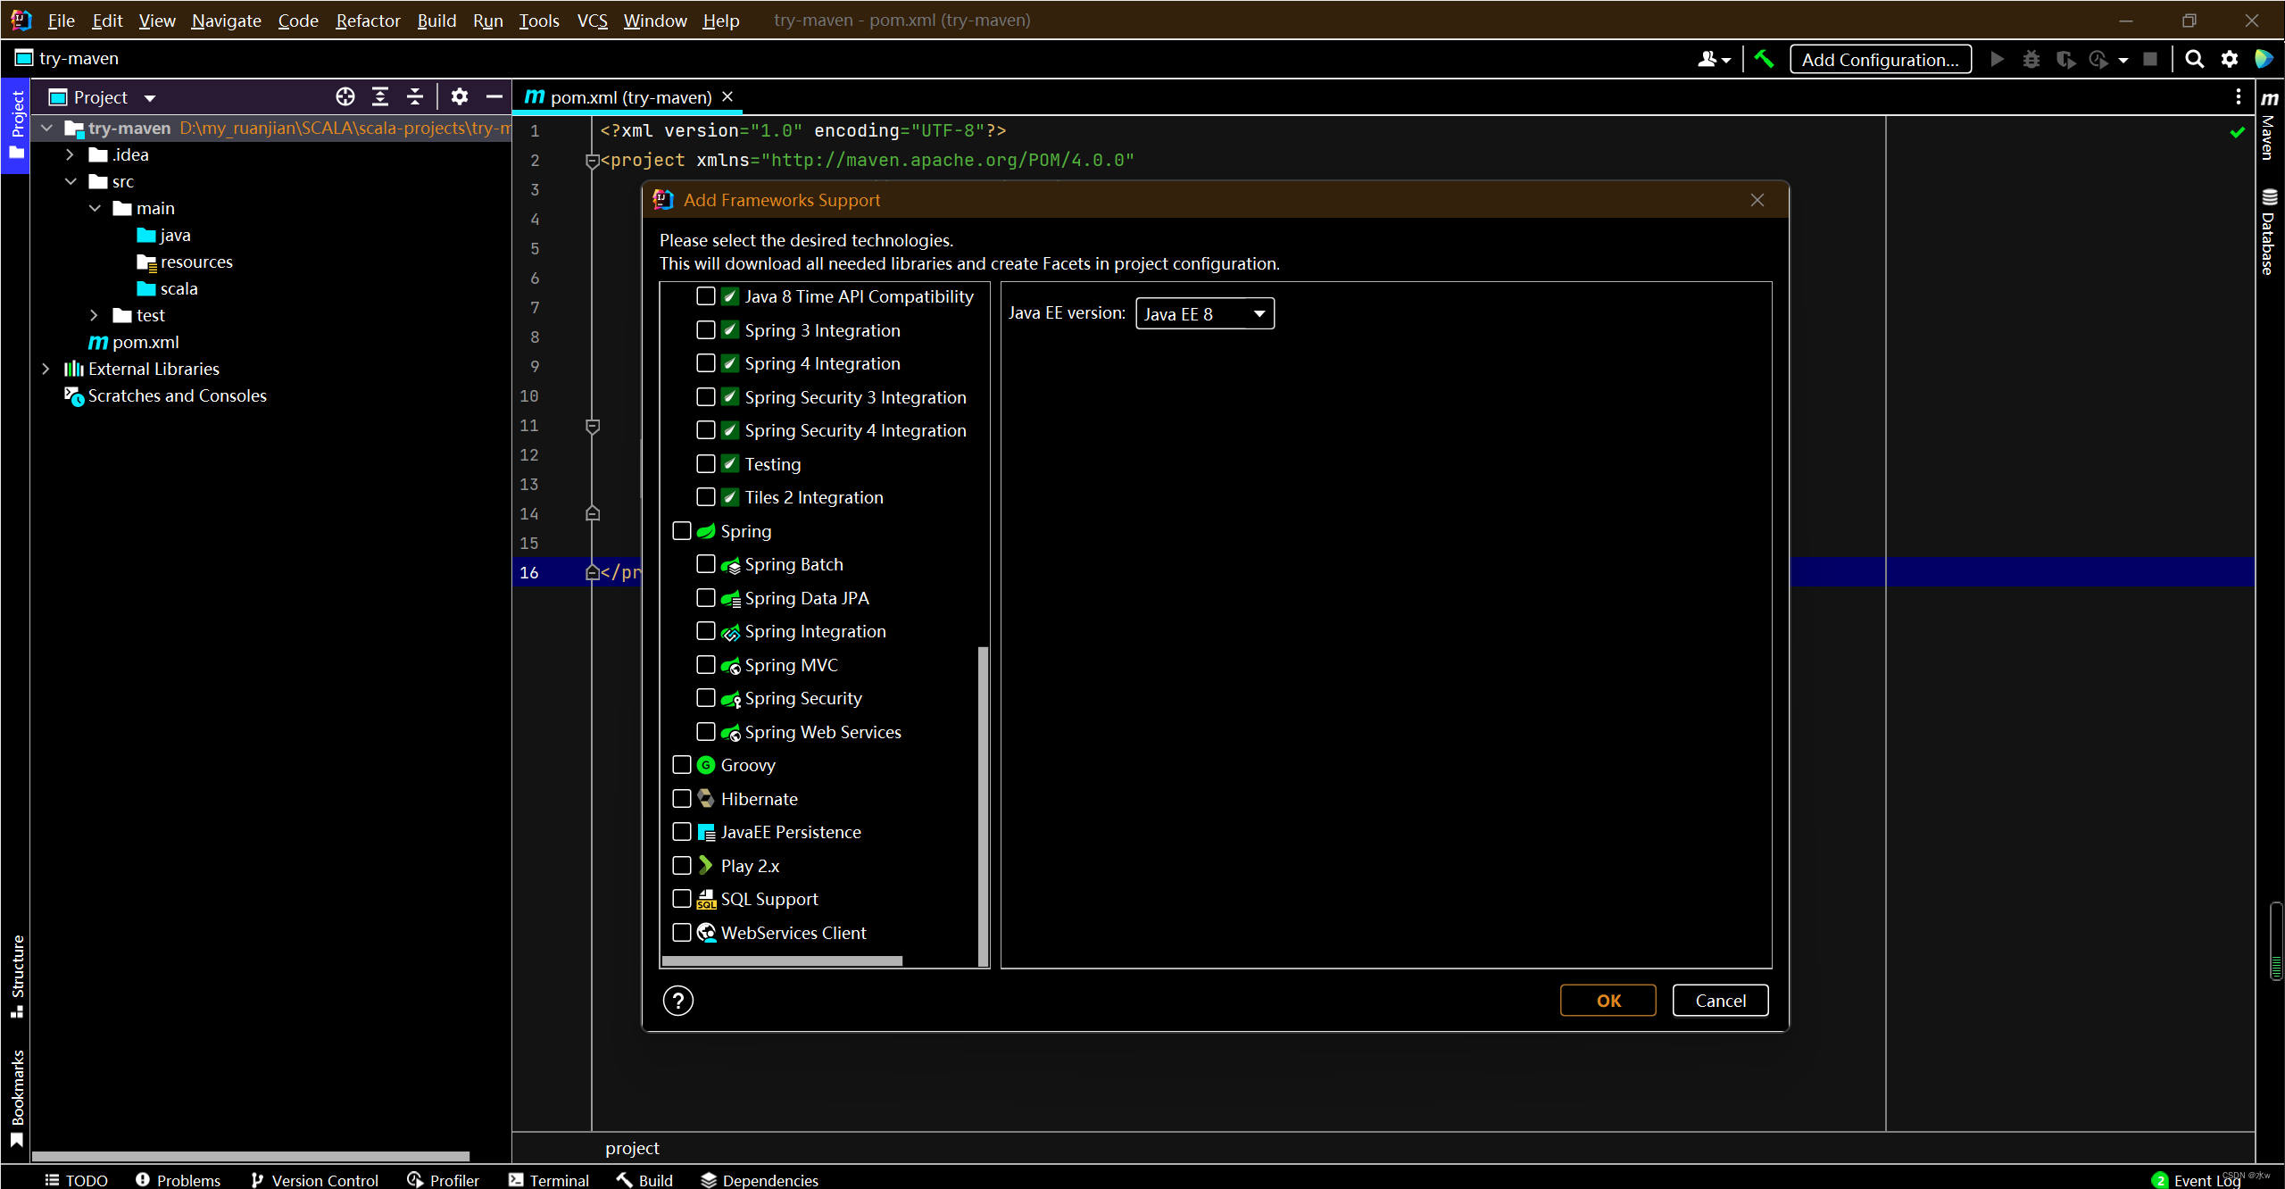Expand the External Libraries node

point(46,369)
